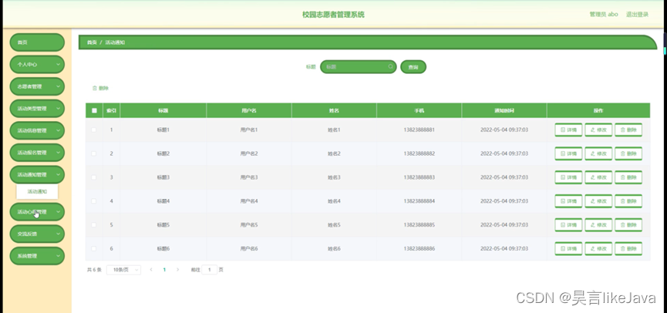Click the 管理员 abo label

604,15
